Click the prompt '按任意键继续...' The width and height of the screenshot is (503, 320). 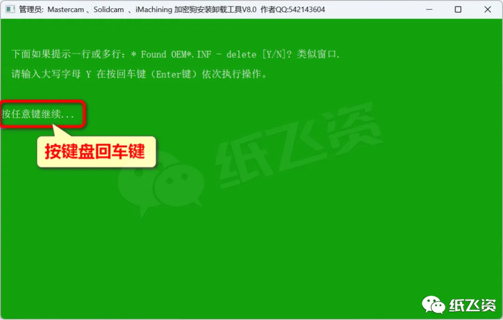click(x=38, y=113)
